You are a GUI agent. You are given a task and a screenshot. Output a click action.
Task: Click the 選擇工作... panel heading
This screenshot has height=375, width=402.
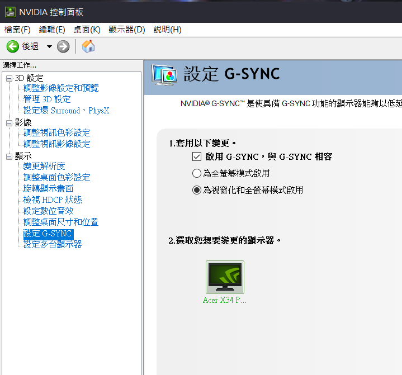tap(20, 65)
